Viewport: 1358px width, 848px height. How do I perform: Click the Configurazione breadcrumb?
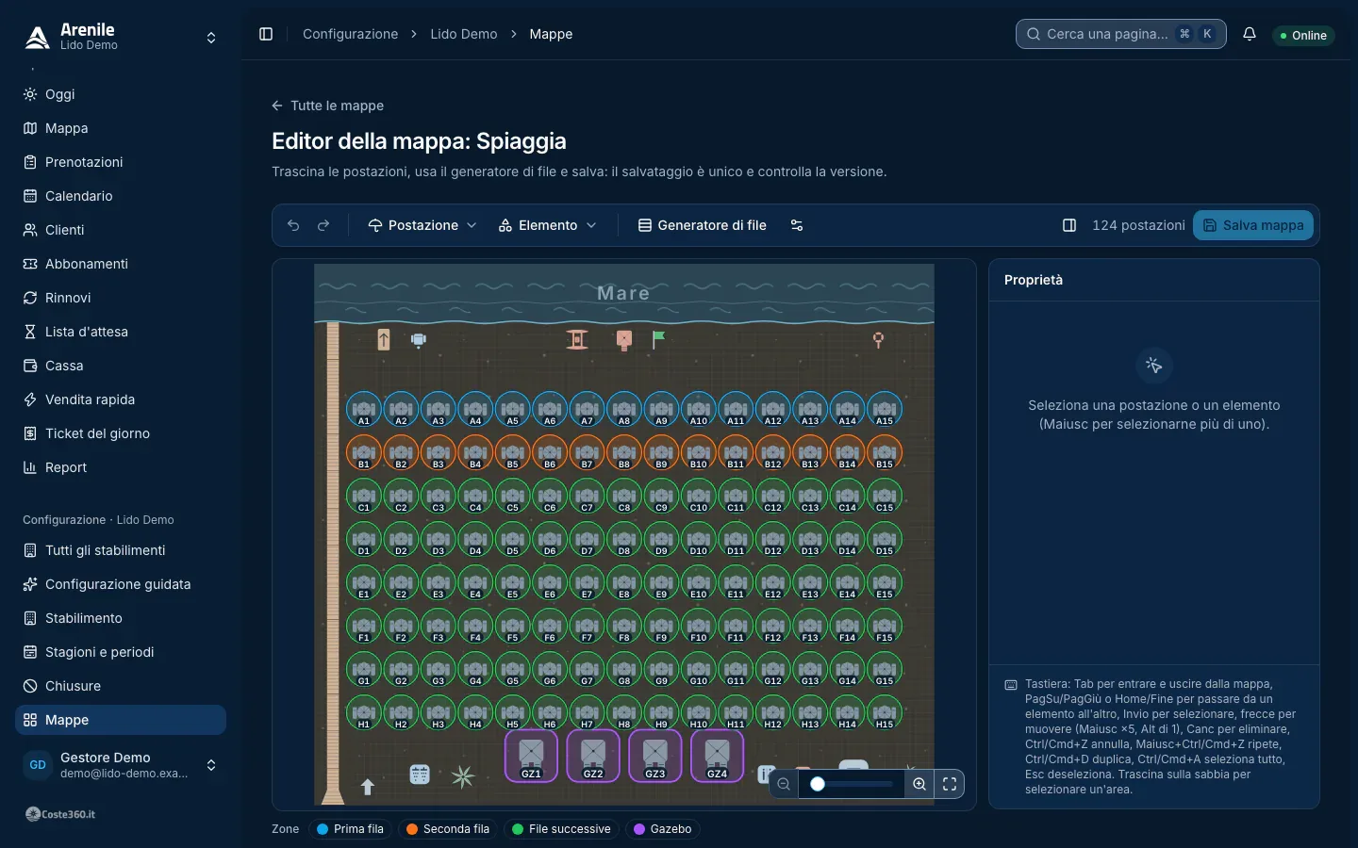[351, 34]
